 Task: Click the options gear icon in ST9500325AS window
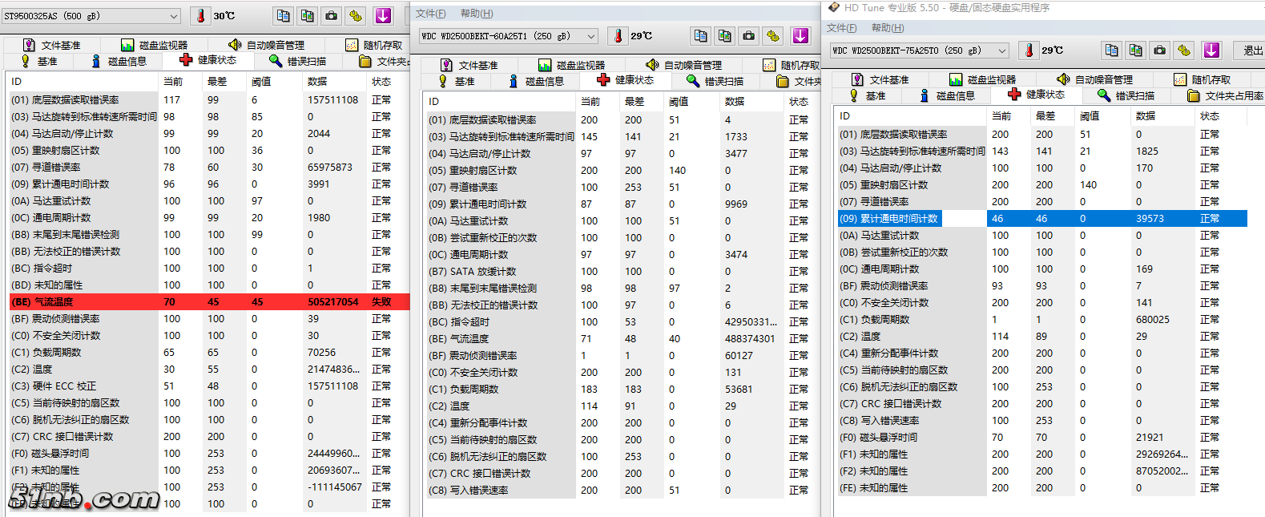(x=356, y=16)
